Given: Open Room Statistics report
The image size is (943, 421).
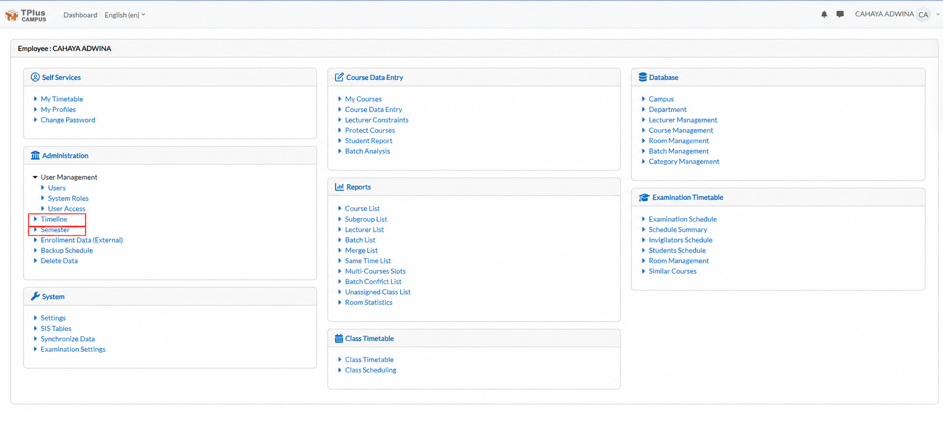Looking at the screenshot, I should coord(369,302).
